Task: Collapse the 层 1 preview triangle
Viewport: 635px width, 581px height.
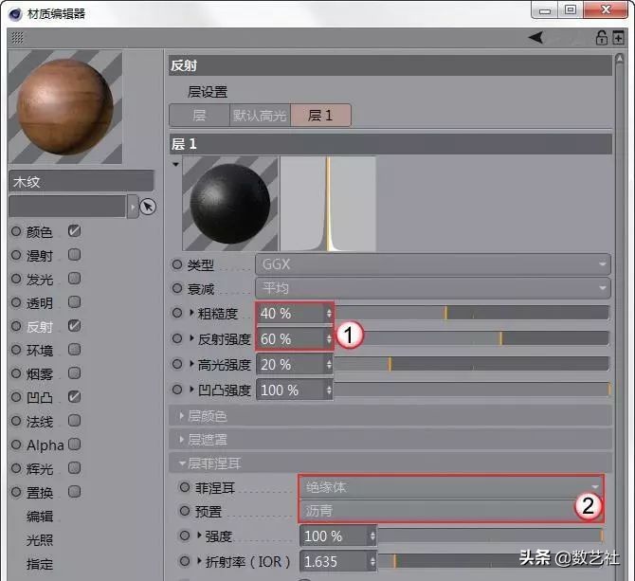Action: click(175, 164)
